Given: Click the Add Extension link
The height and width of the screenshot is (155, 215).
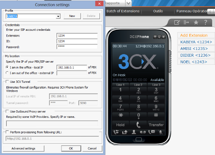Looking at the screenshot, I should pyautogui.click(x=194, y=35).
